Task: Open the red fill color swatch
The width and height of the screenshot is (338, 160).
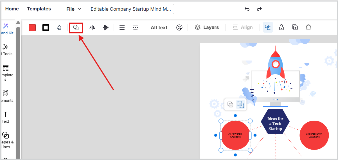Action: [x=32, y=28]
